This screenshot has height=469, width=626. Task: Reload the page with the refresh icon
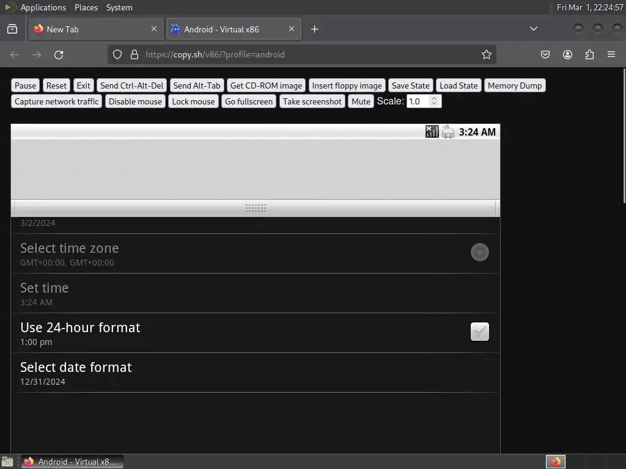[59, 54]
